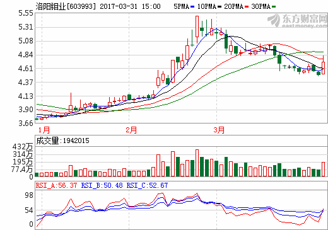Click the 77.4万 volume axis label
This screenshot has width=328, height=230.
point(22,169)
